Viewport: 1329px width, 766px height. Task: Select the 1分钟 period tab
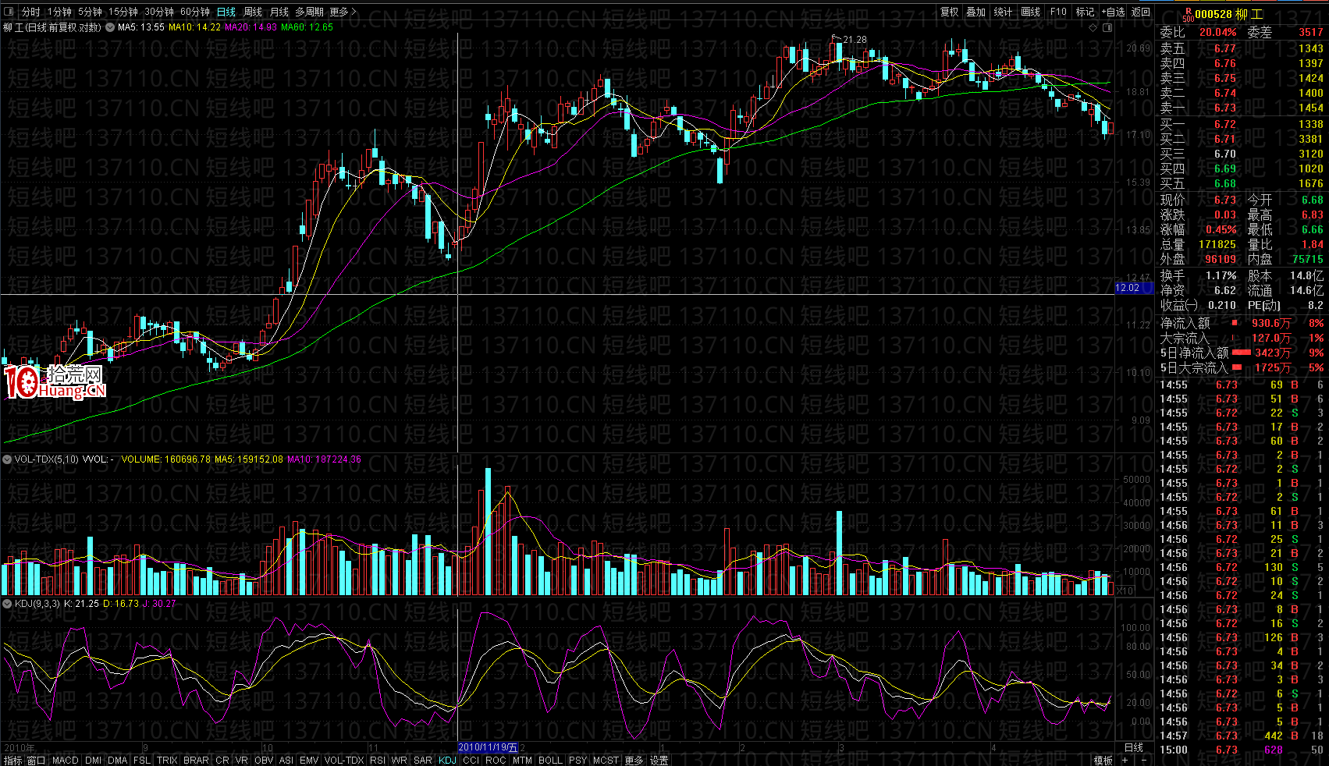click(59, 12)
